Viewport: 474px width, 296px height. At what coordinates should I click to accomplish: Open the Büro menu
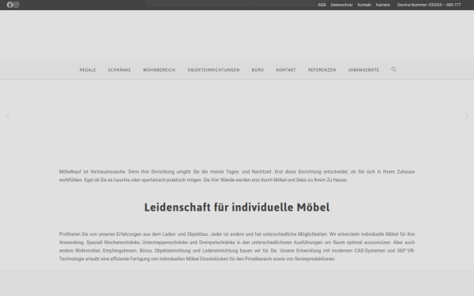(x=258, y=69)
